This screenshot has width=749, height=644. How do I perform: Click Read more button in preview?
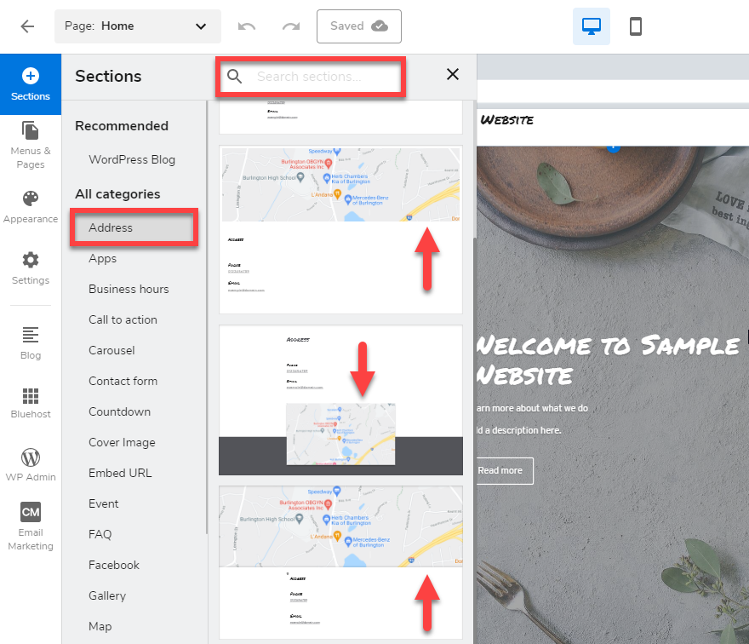[x=505, y=471]
